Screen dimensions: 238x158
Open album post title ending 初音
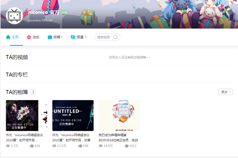coord(71,138)
